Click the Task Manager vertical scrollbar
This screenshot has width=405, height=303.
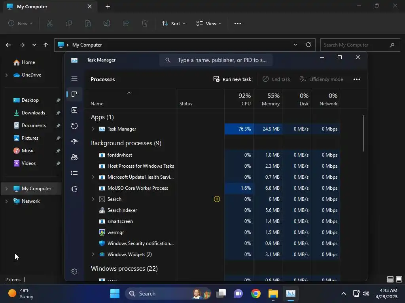pos(364,133)
